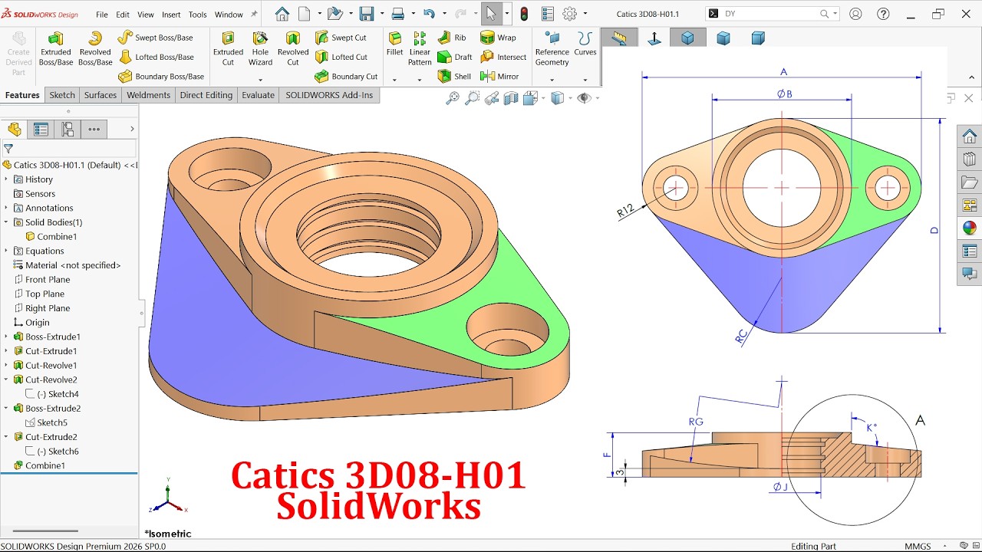Click the Home icon in title toolbar
Screen dimensions: 982x552
click(x=282, y=14)
